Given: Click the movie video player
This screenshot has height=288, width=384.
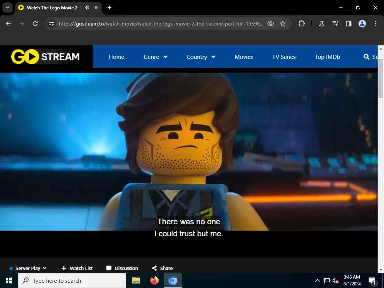Looking at the screenshot, I should tap(189, 165).
